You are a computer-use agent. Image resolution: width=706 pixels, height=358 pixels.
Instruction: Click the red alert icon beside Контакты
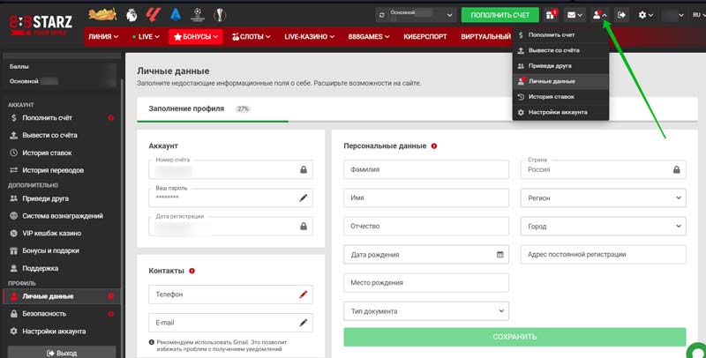pyautogui.click(x=192, y=271)
